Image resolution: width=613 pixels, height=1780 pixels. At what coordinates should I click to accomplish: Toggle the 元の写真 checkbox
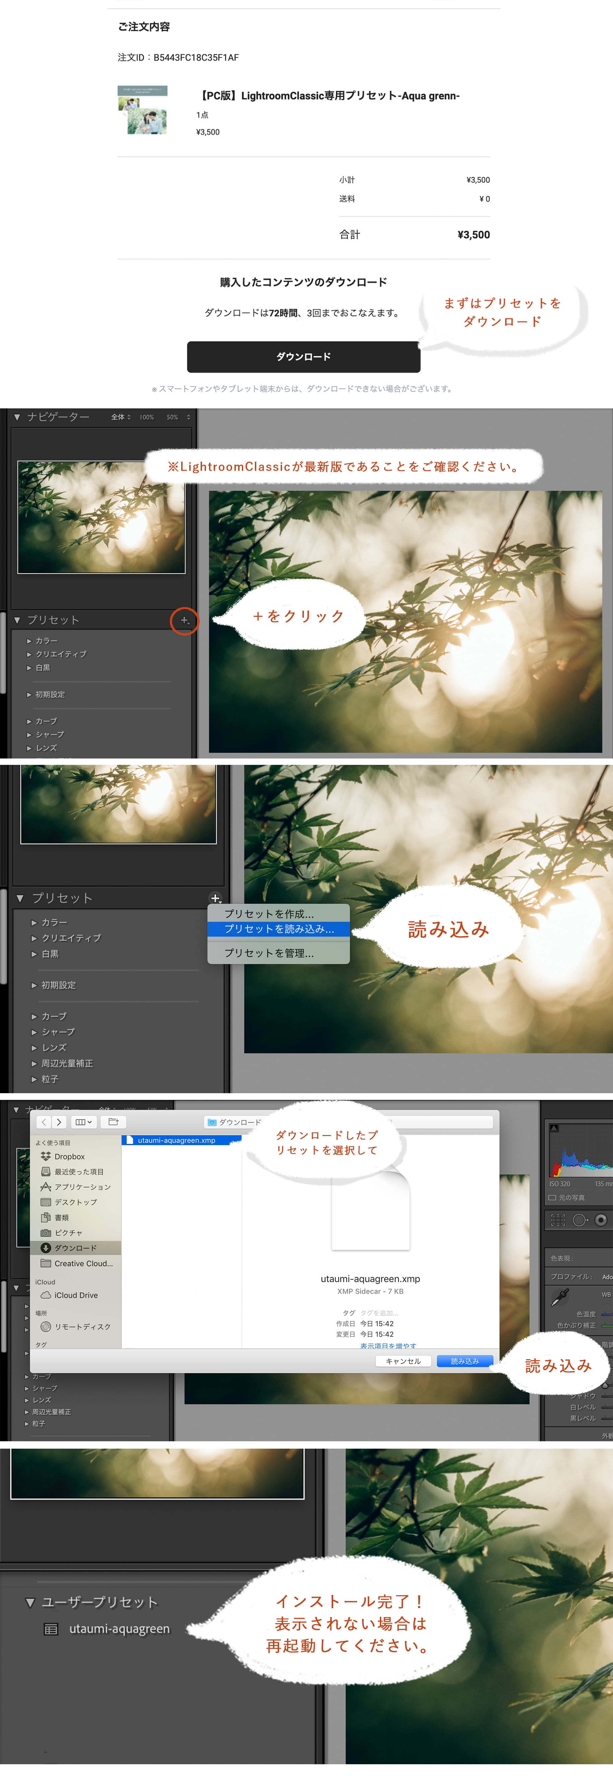[x=552, y=1198]
